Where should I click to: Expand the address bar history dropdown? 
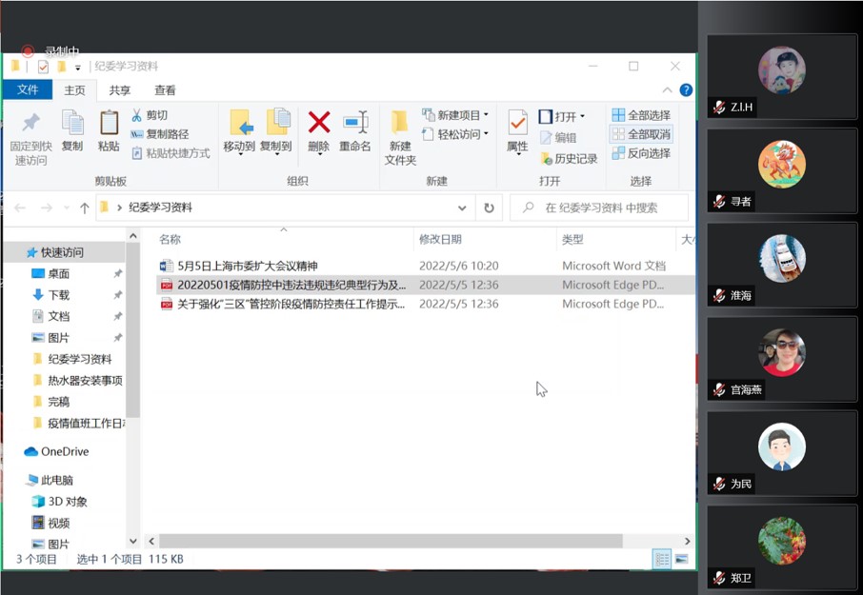[462, 208]
